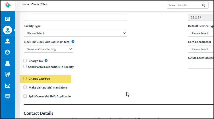Expand the Clock-in/Clock-out Radius dropdown
The image size is (214, 119).
click(48, 49)
